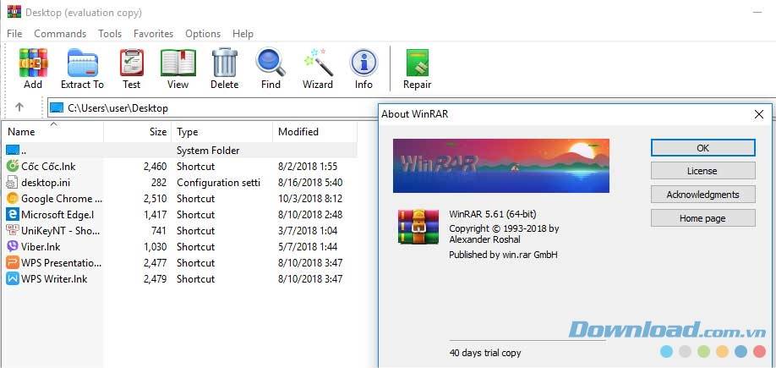Confirm About WinRAR with OK button
Image resolution: width=776 pixels, height=368 pixels.
click(702, 147)
